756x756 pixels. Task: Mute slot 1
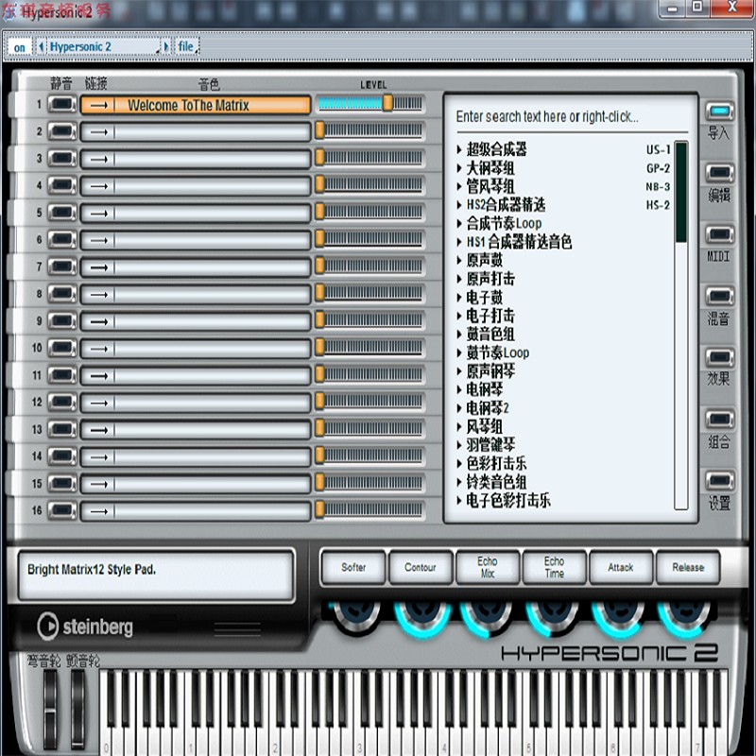coord(62,104)
